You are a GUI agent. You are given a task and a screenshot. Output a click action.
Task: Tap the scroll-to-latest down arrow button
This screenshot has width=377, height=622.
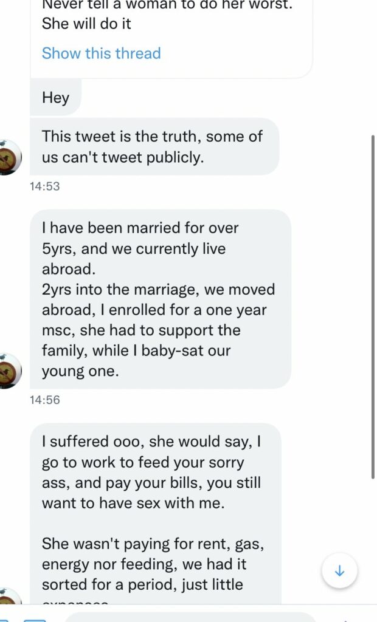coord(339,571)
